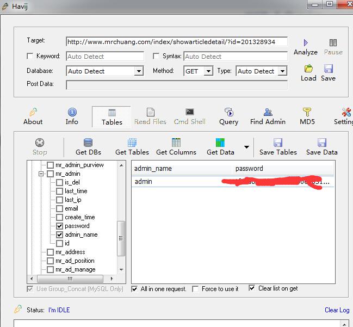The width and height of the screenshot is (353, 327).
Task: Enable Force to use it checkbox
Action: pyautogui.click(x=195, y=289)
